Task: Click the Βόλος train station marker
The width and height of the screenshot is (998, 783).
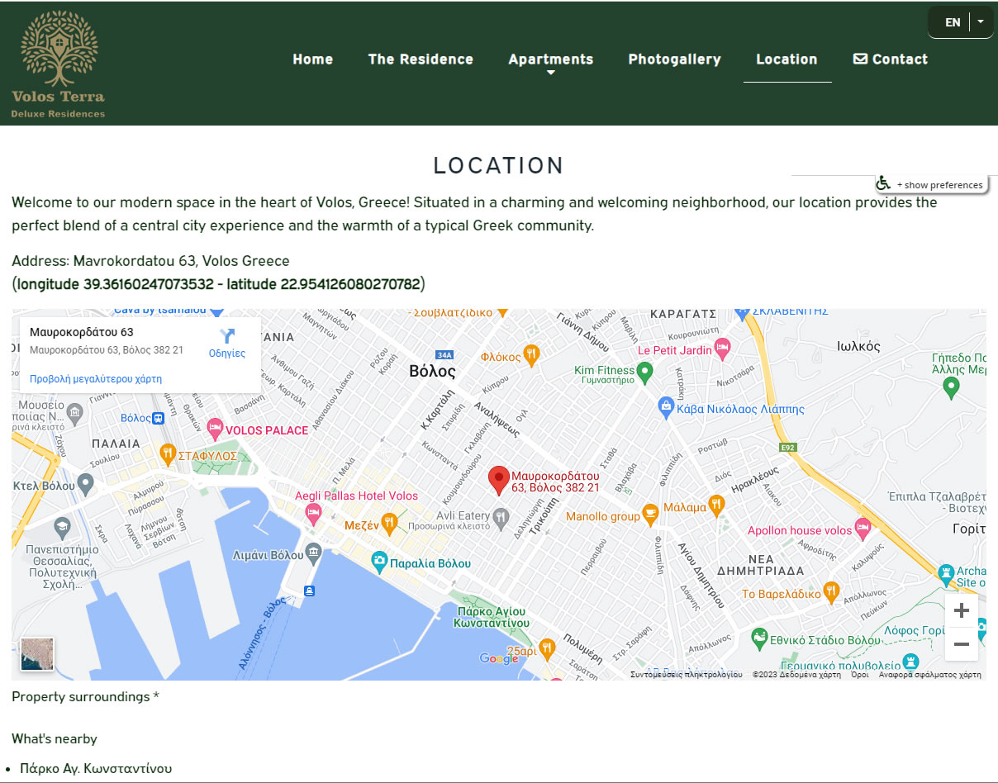Action: (158, 418)
